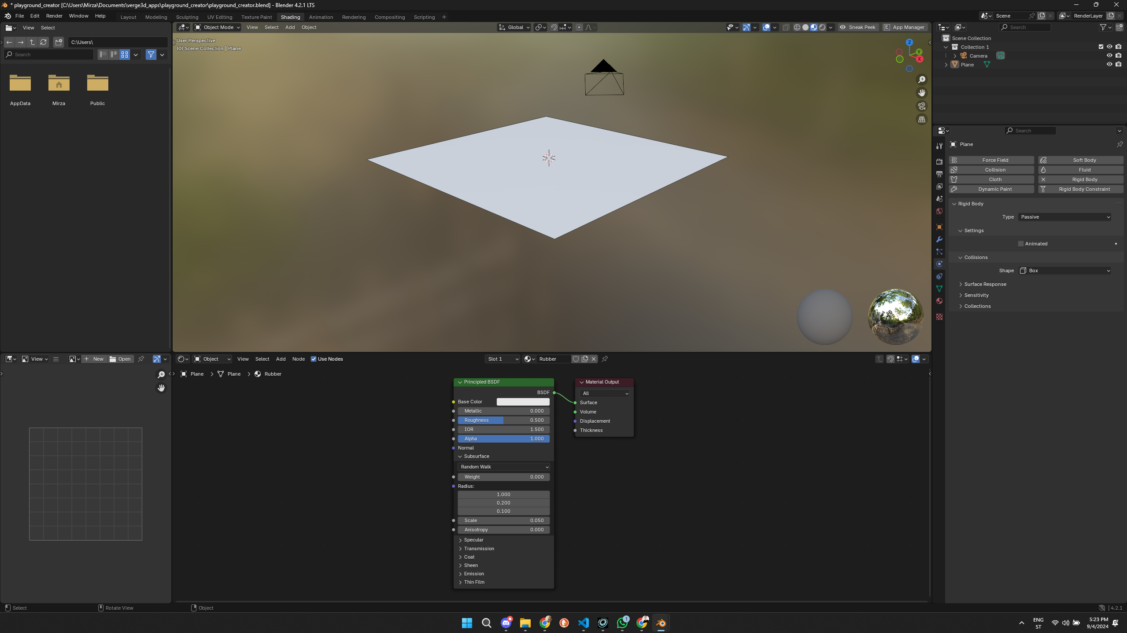Unlink the Rubber material with X icon
This screenshot has width=1127, height=633.
point(594,359)
